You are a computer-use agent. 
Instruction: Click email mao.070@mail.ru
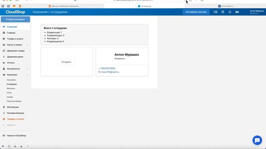(x=110, y=72)
